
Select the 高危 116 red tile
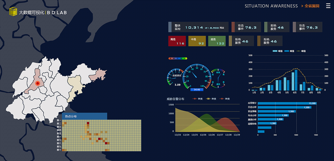pyautogui.click(x=177, y=41)
